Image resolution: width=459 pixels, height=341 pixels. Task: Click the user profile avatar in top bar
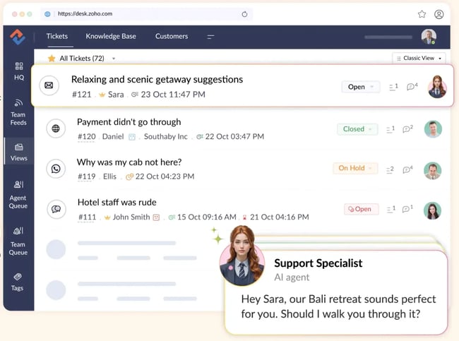click(429, 37)
